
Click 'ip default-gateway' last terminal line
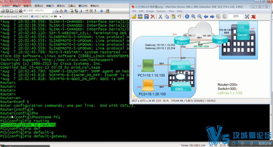[x=34, y=136]
